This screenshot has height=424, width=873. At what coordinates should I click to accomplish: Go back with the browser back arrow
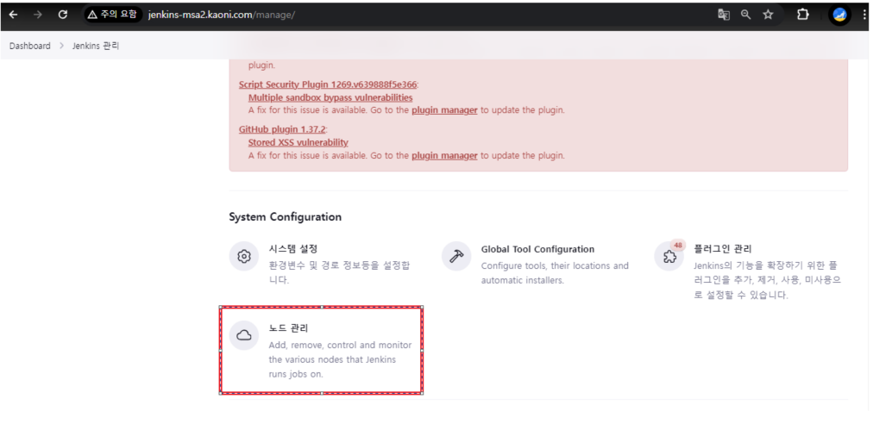[13, 15]
